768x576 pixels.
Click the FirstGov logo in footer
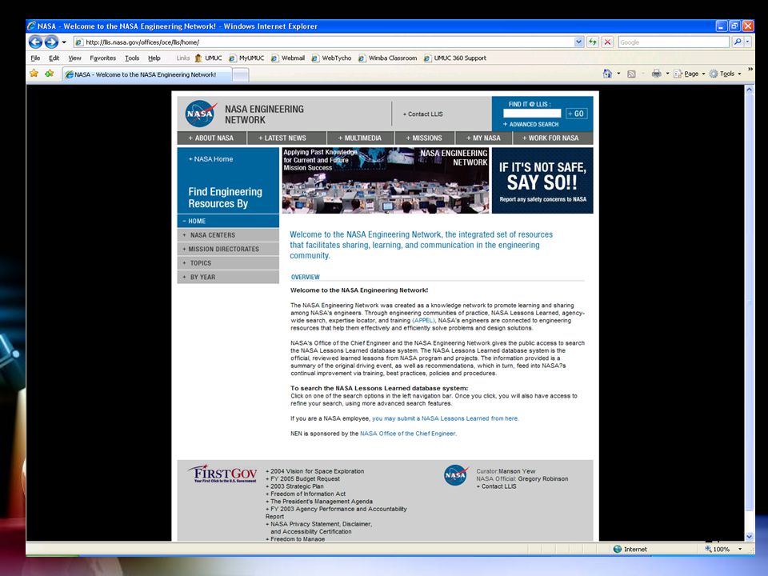click(222, 474)
